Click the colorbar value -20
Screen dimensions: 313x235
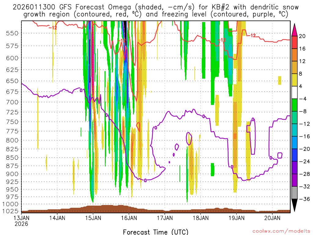[x=304, y=149]
